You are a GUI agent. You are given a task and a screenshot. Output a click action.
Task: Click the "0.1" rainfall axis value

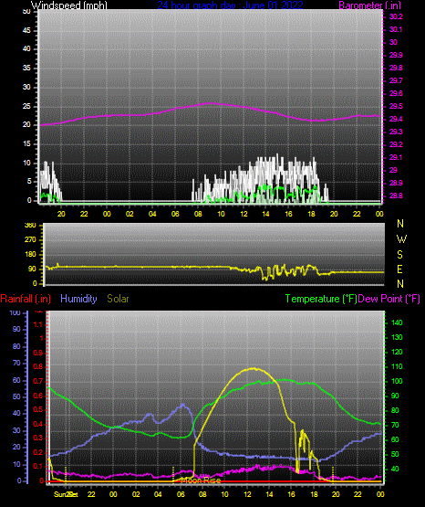click(38, 467)
